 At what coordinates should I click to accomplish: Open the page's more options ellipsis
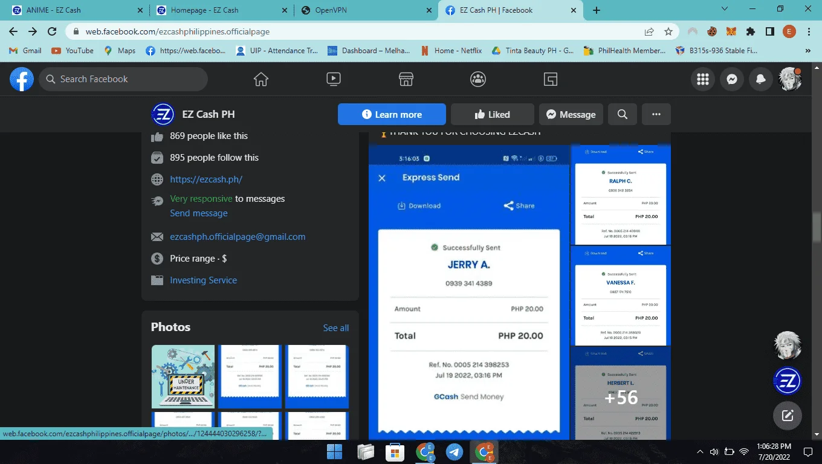point(656,114)
